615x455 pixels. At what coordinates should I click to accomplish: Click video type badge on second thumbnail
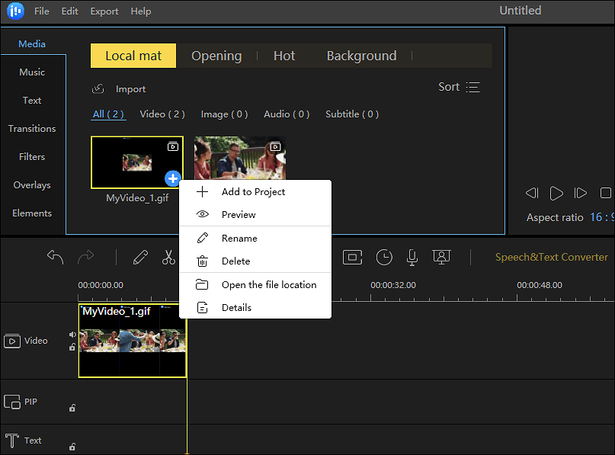tap(276, 146)
